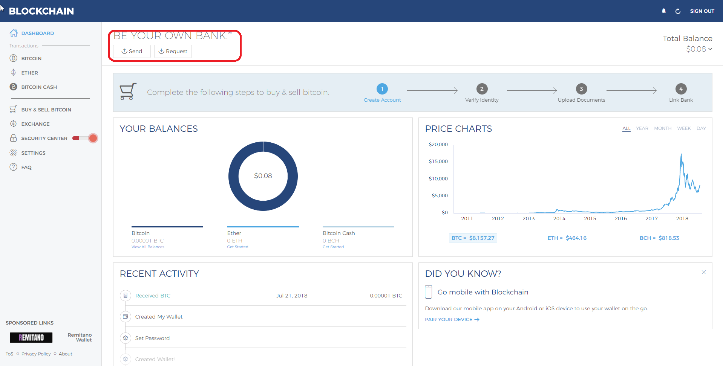Click the security level progress indicator
Image resolution: width=723 pixels, height=366 pixels.
85,138
